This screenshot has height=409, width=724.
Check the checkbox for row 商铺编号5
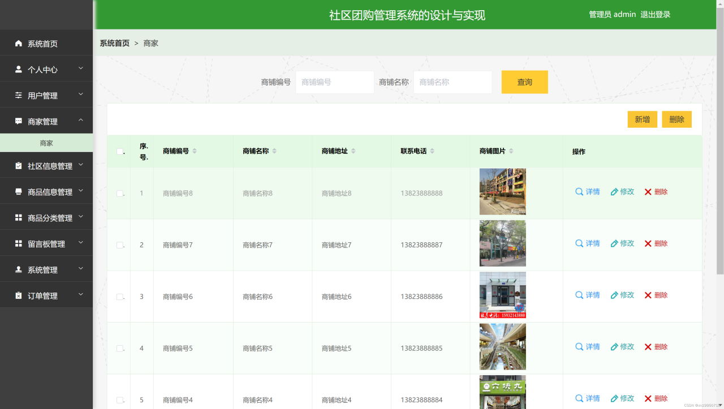pyautogui.click(x=120, y=349)
